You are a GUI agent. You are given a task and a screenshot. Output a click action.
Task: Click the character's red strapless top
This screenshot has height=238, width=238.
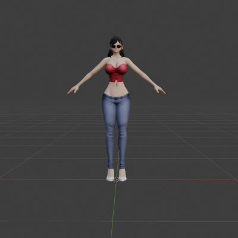coord(116,73)
